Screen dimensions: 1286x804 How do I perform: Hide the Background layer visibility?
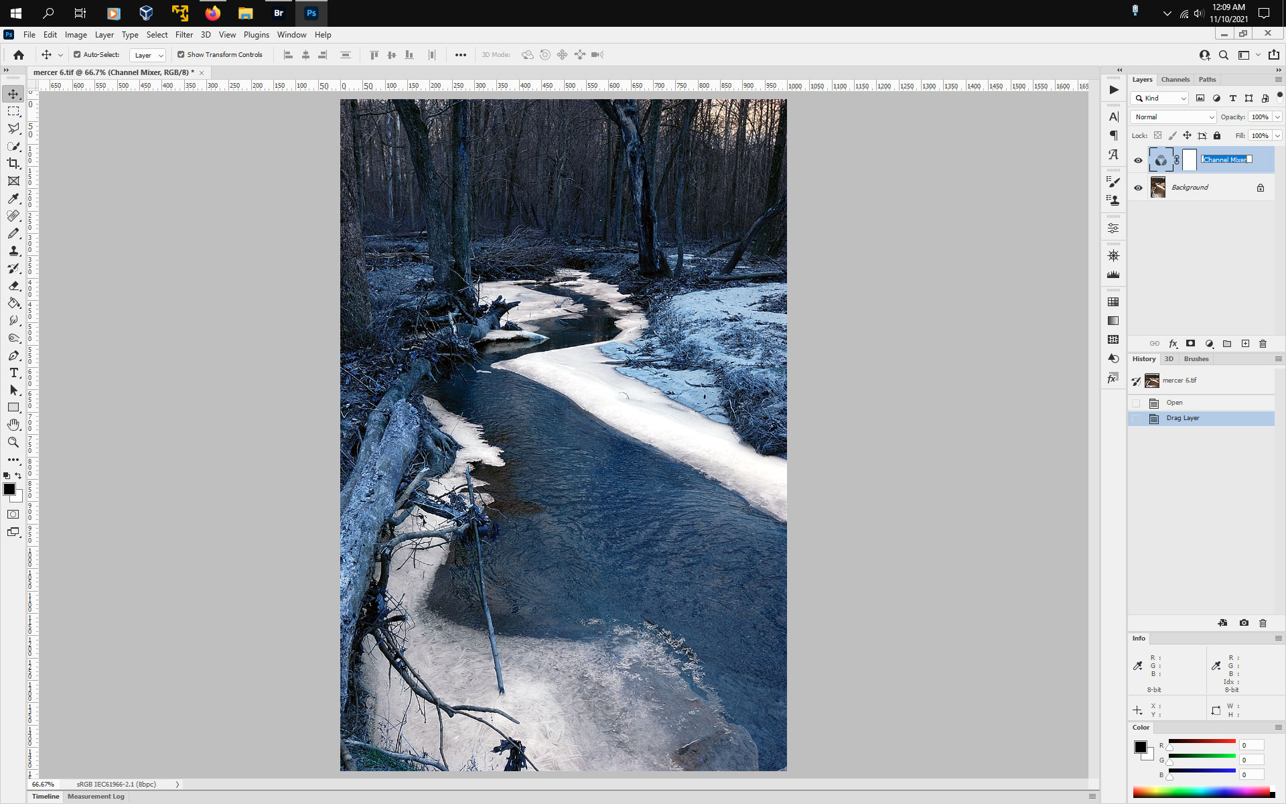point(1138,188)
